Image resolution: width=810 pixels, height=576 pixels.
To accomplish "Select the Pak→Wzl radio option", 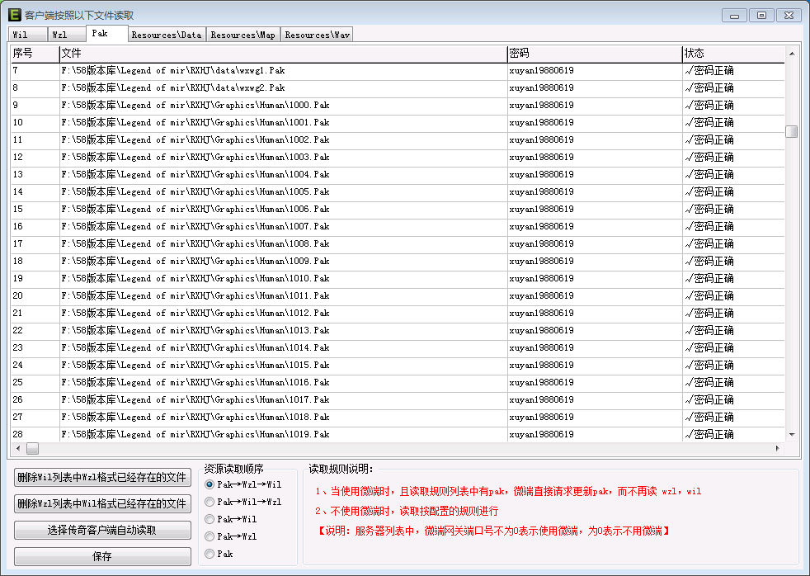I will click(x=210, y=536).
